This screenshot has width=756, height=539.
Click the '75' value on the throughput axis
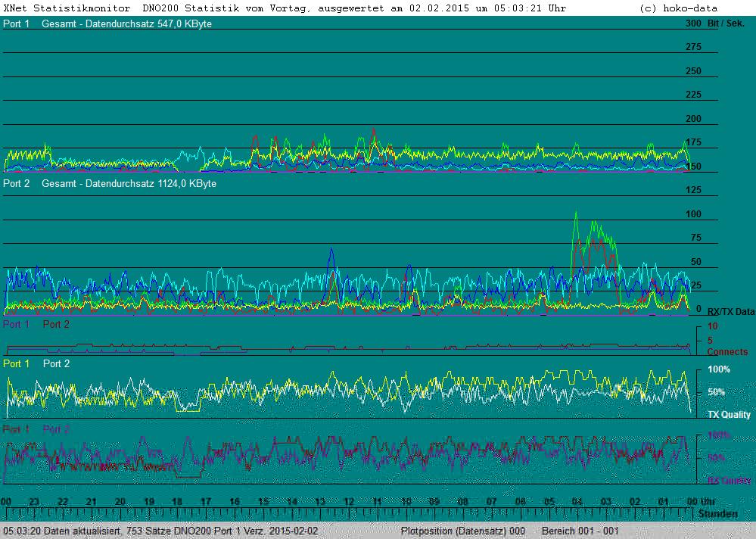coord(695,238)
